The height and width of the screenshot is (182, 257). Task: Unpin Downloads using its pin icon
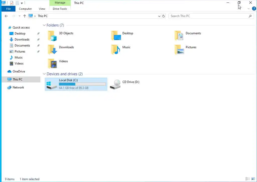38,39
